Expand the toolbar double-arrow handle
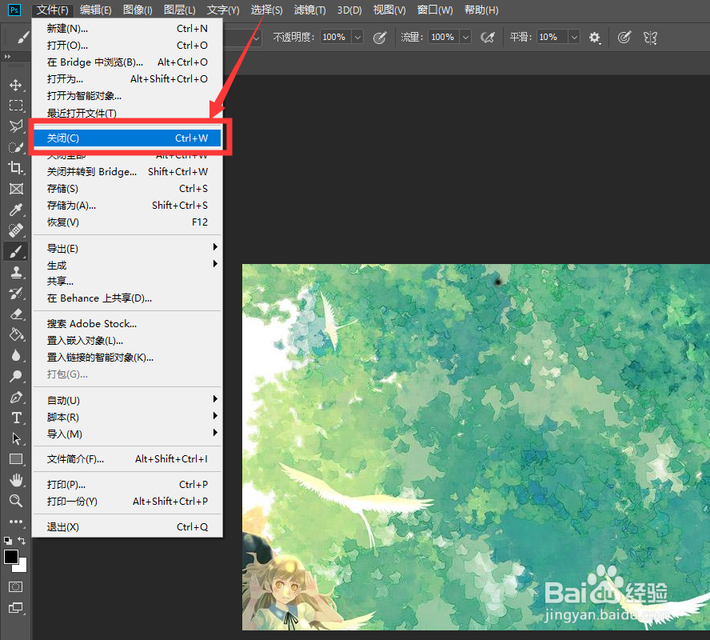Screen dimensions: 710x640 [x=7, y=57]
